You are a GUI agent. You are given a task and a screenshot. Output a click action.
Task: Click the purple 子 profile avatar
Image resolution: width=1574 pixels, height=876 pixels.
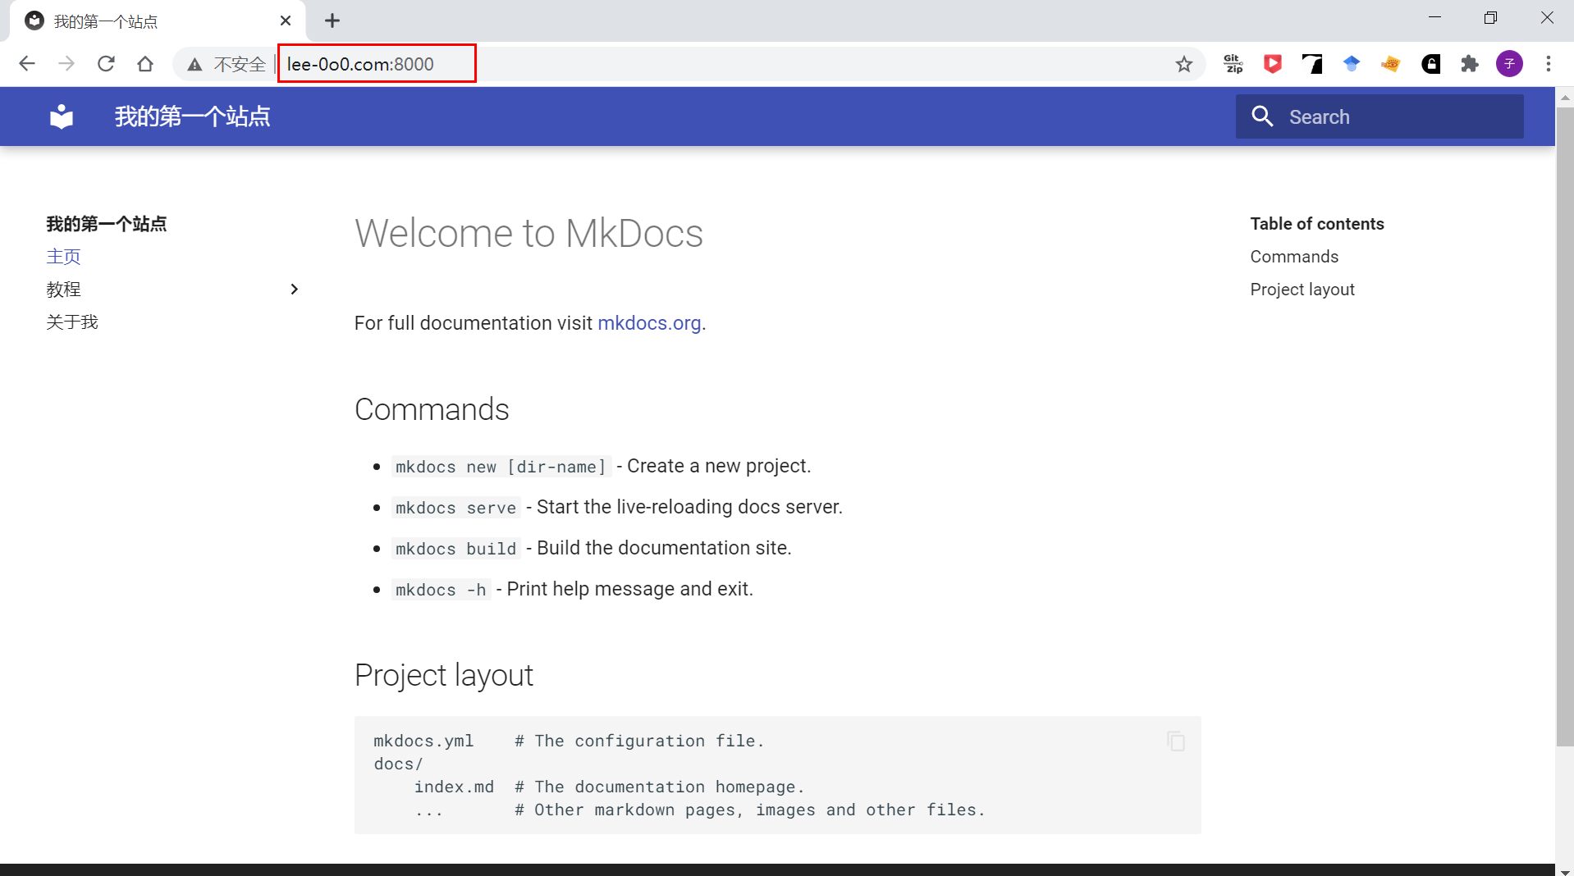point(1509,63)
